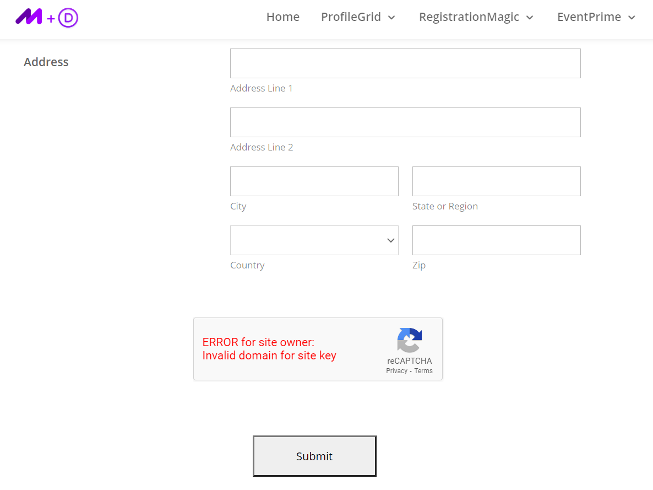
Task: Click into the Zip input field
Action: [x=496, y=240]
